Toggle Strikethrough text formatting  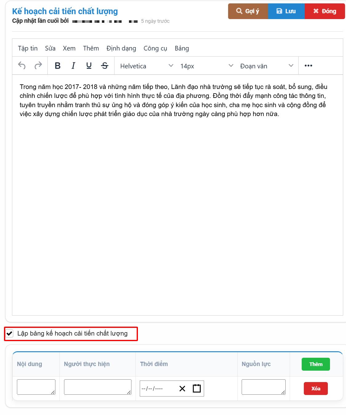tap(105, 66)
